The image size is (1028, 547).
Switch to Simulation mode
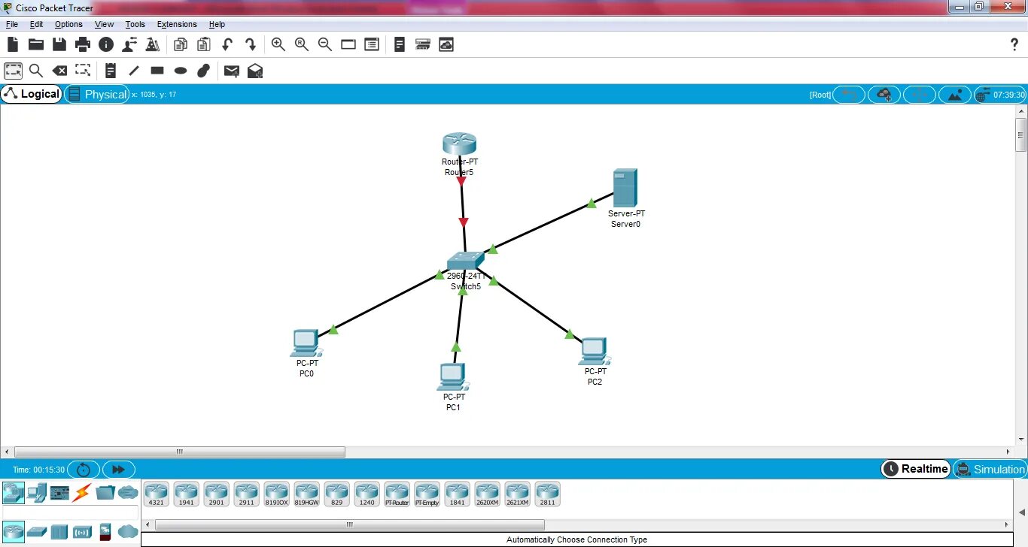click(990, 469)
